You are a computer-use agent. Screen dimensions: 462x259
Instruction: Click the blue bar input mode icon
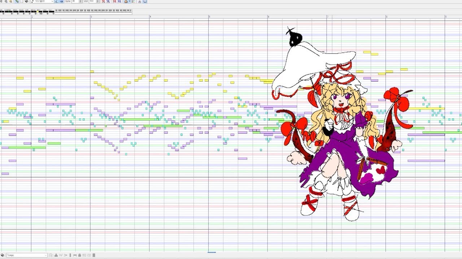(61, 1)
